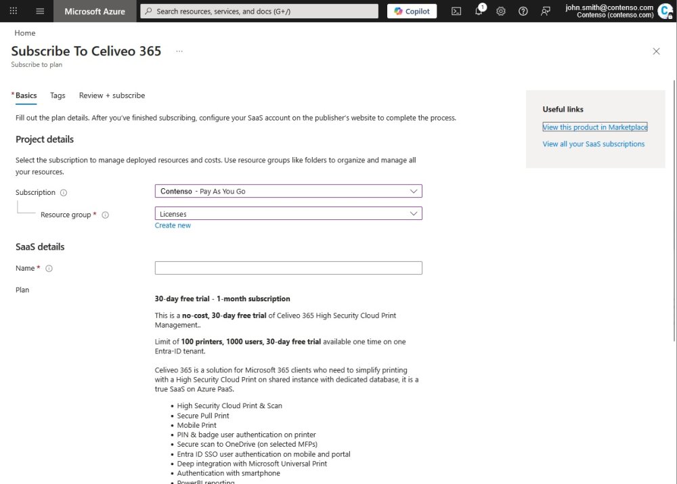Switch to Review + subscribe tab
Viewport: 677px width, 484px height.
[x=112, y=95]
